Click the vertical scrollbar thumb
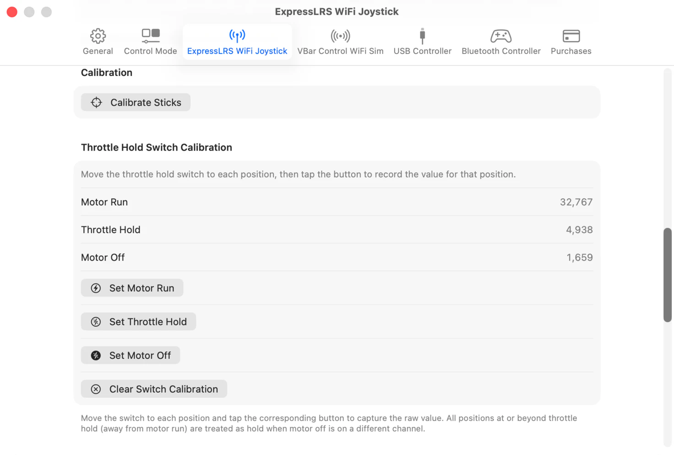The image size is (674, 455). [668, 275]
